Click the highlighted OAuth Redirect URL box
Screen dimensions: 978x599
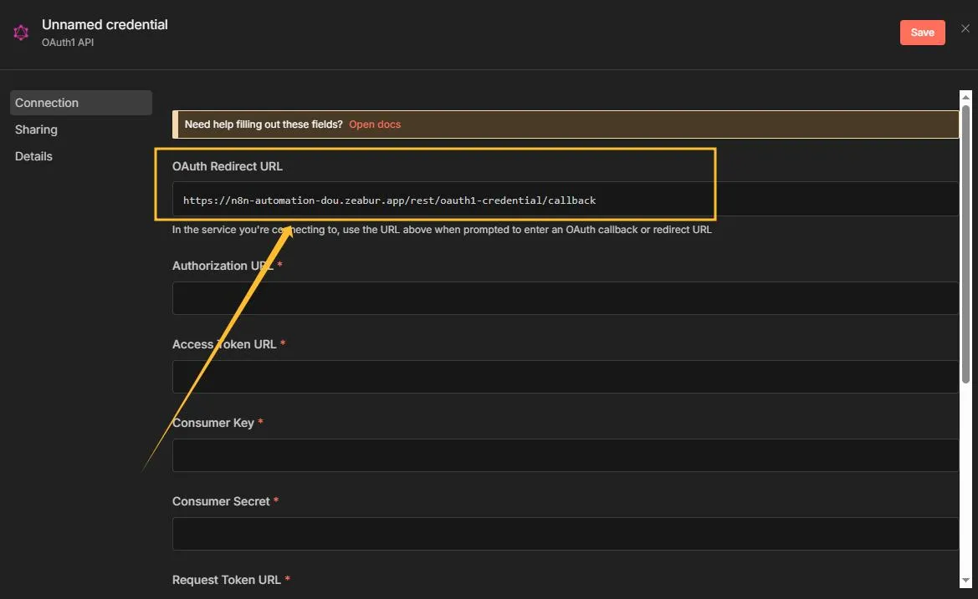435,184
